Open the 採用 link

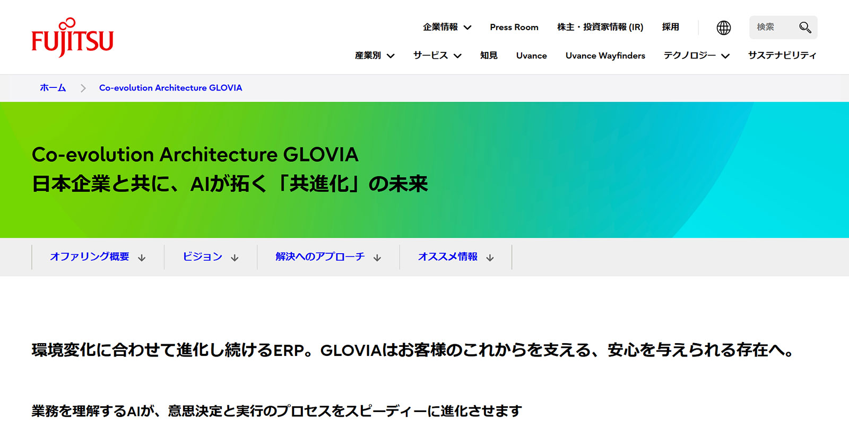[x=671, y=27]
